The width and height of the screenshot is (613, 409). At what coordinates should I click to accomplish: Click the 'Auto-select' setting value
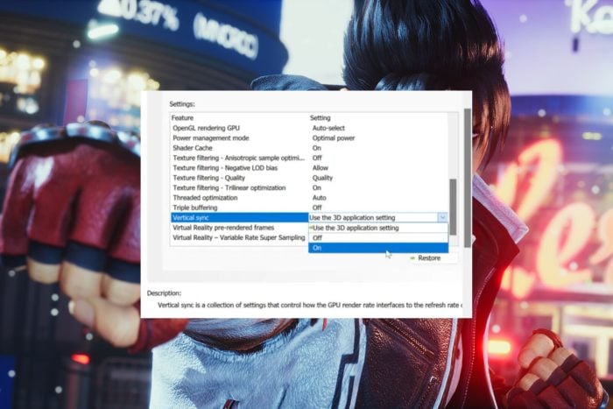328,128
